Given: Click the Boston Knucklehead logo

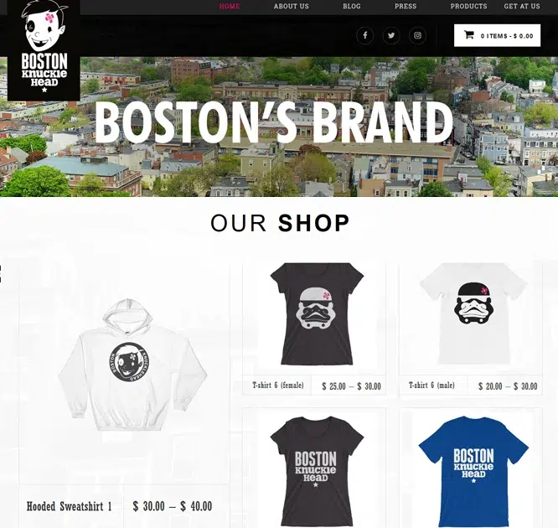Looking at the screenshot, I should pos(44,49).
